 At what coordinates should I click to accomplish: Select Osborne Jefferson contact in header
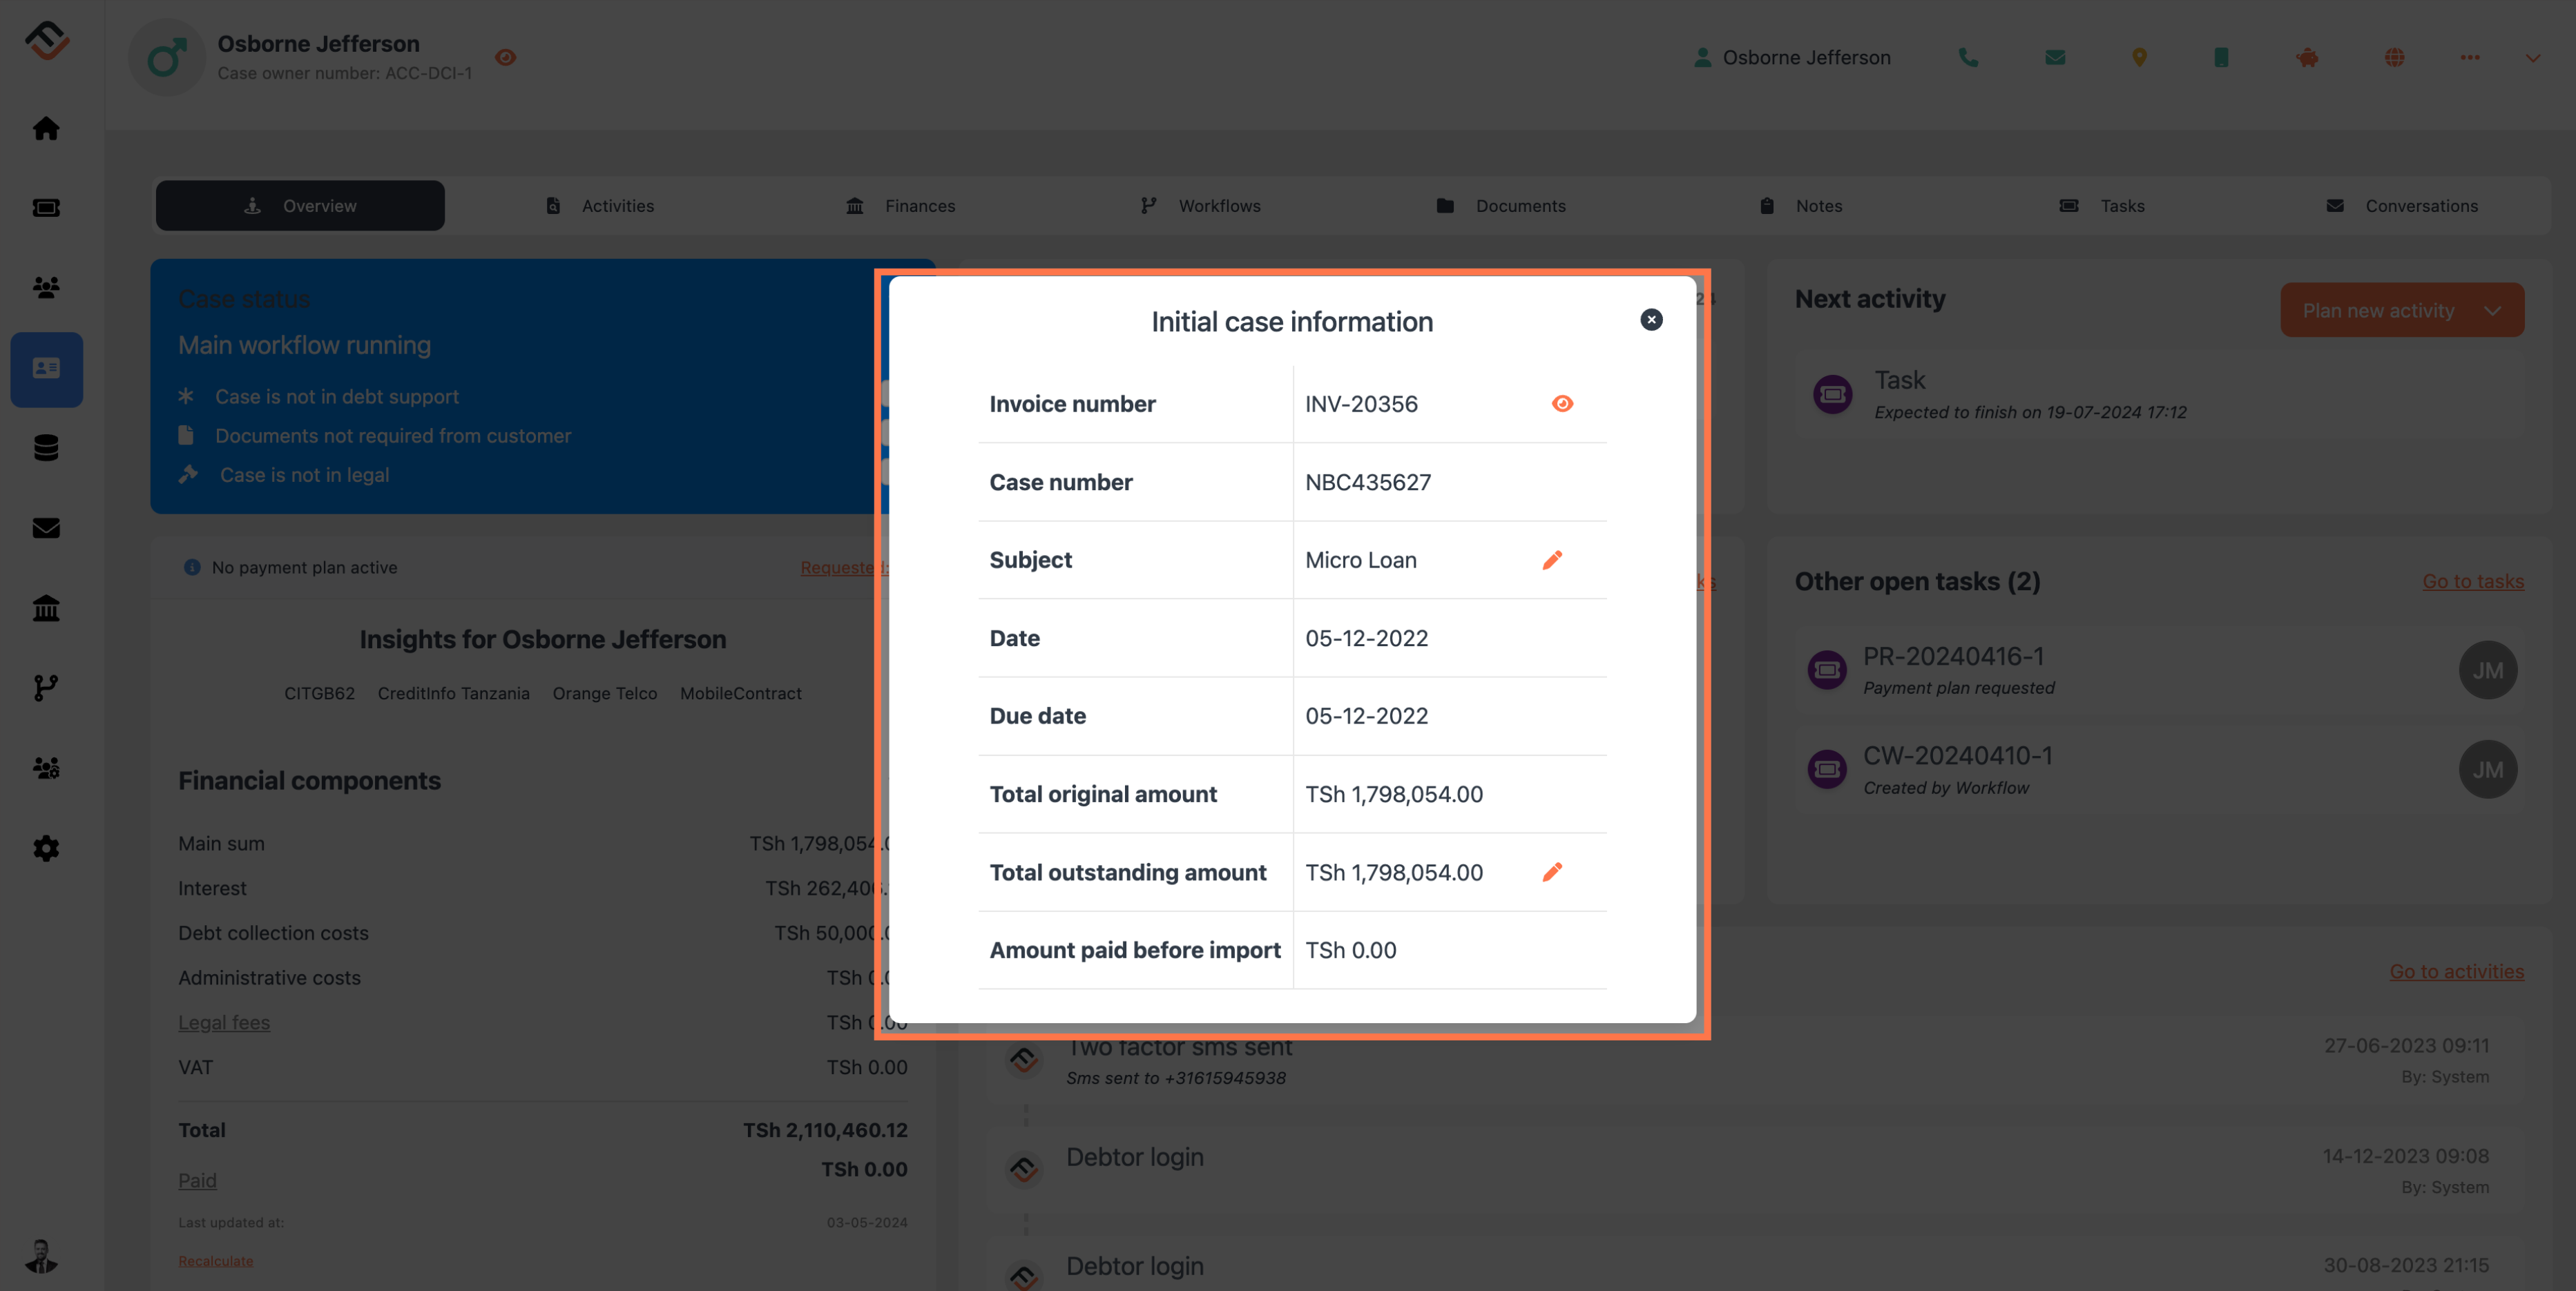tap(1791, 57)
